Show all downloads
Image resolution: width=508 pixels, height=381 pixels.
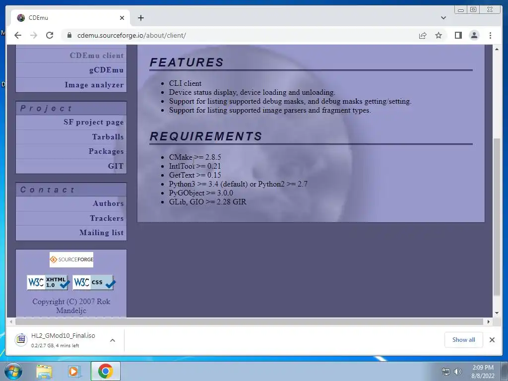[x=464, y=340]
